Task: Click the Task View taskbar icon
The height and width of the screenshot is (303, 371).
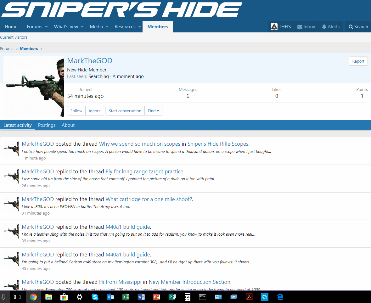Action: click(x=17, y=297)
